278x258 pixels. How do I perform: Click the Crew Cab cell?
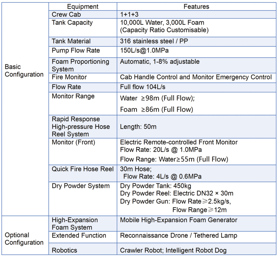pyautogui.click(x=83, y=15)
